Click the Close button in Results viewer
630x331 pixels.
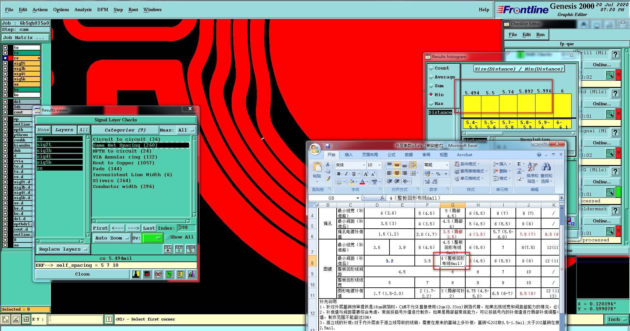[82, 274]
